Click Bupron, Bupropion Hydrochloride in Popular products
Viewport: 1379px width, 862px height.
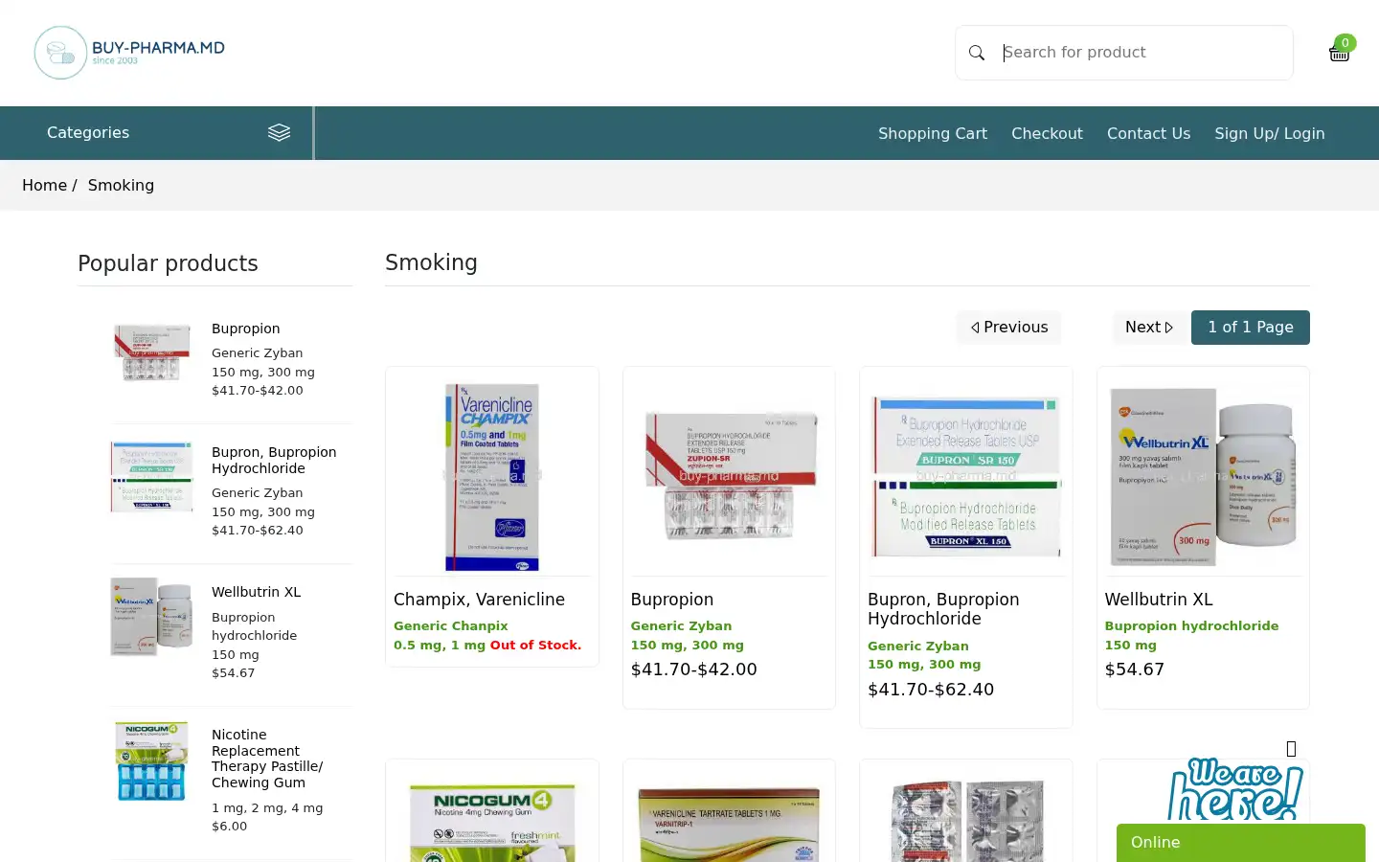pyautogui.click(x=274, y=461)
